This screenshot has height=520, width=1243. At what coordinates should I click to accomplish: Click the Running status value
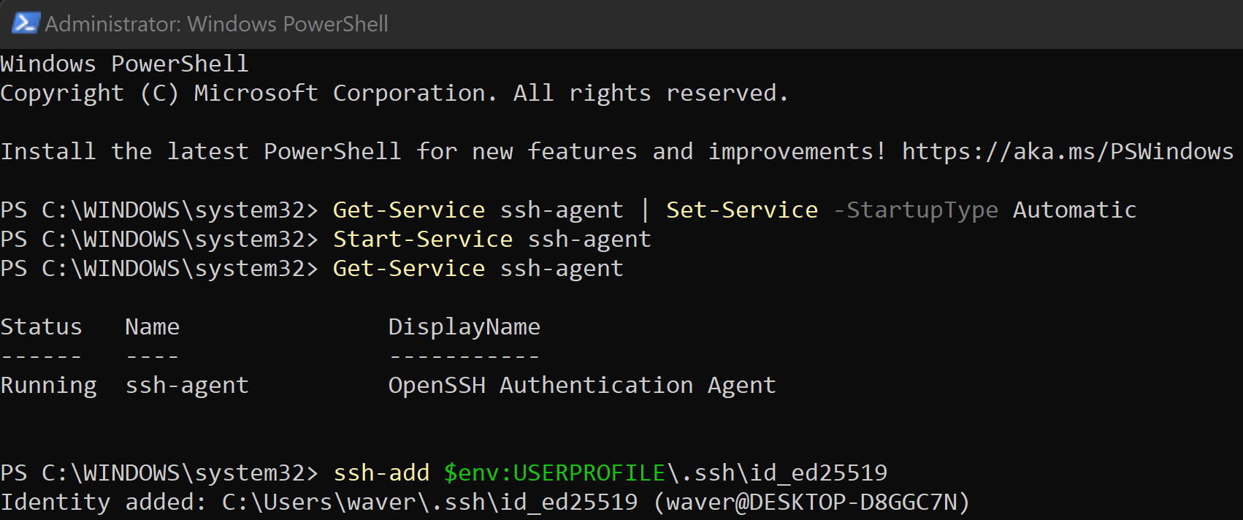pyautogui.click(x=48, y=385)
